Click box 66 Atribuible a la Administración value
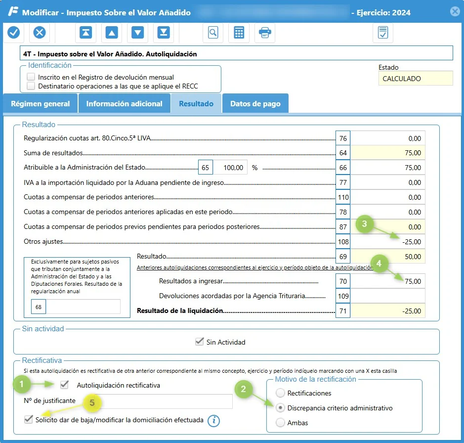The image size is (464, 443). pyautogui.click(x=387, y=168)
